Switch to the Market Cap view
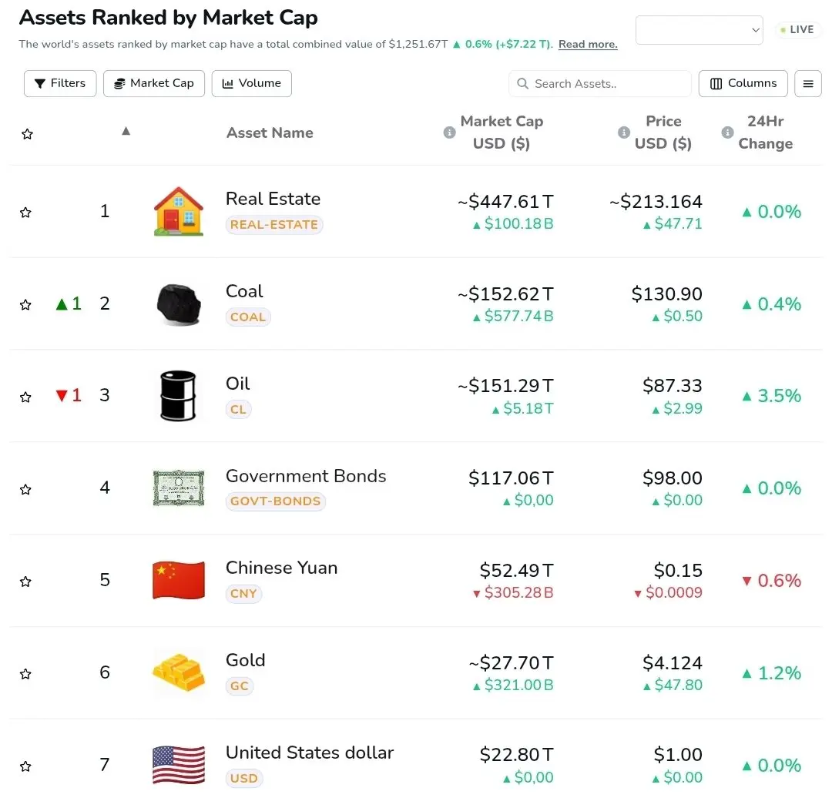Image resolution: width=832 pixels, height=808 pixels. point(154,83)
